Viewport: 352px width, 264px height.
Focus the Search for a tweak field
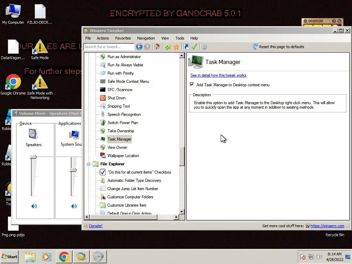pyautogui.click(x=109, y=47)
